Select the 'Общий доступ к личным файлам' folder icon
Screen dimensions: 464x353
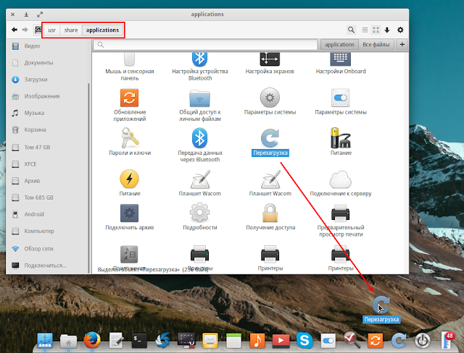coord(200,98)
